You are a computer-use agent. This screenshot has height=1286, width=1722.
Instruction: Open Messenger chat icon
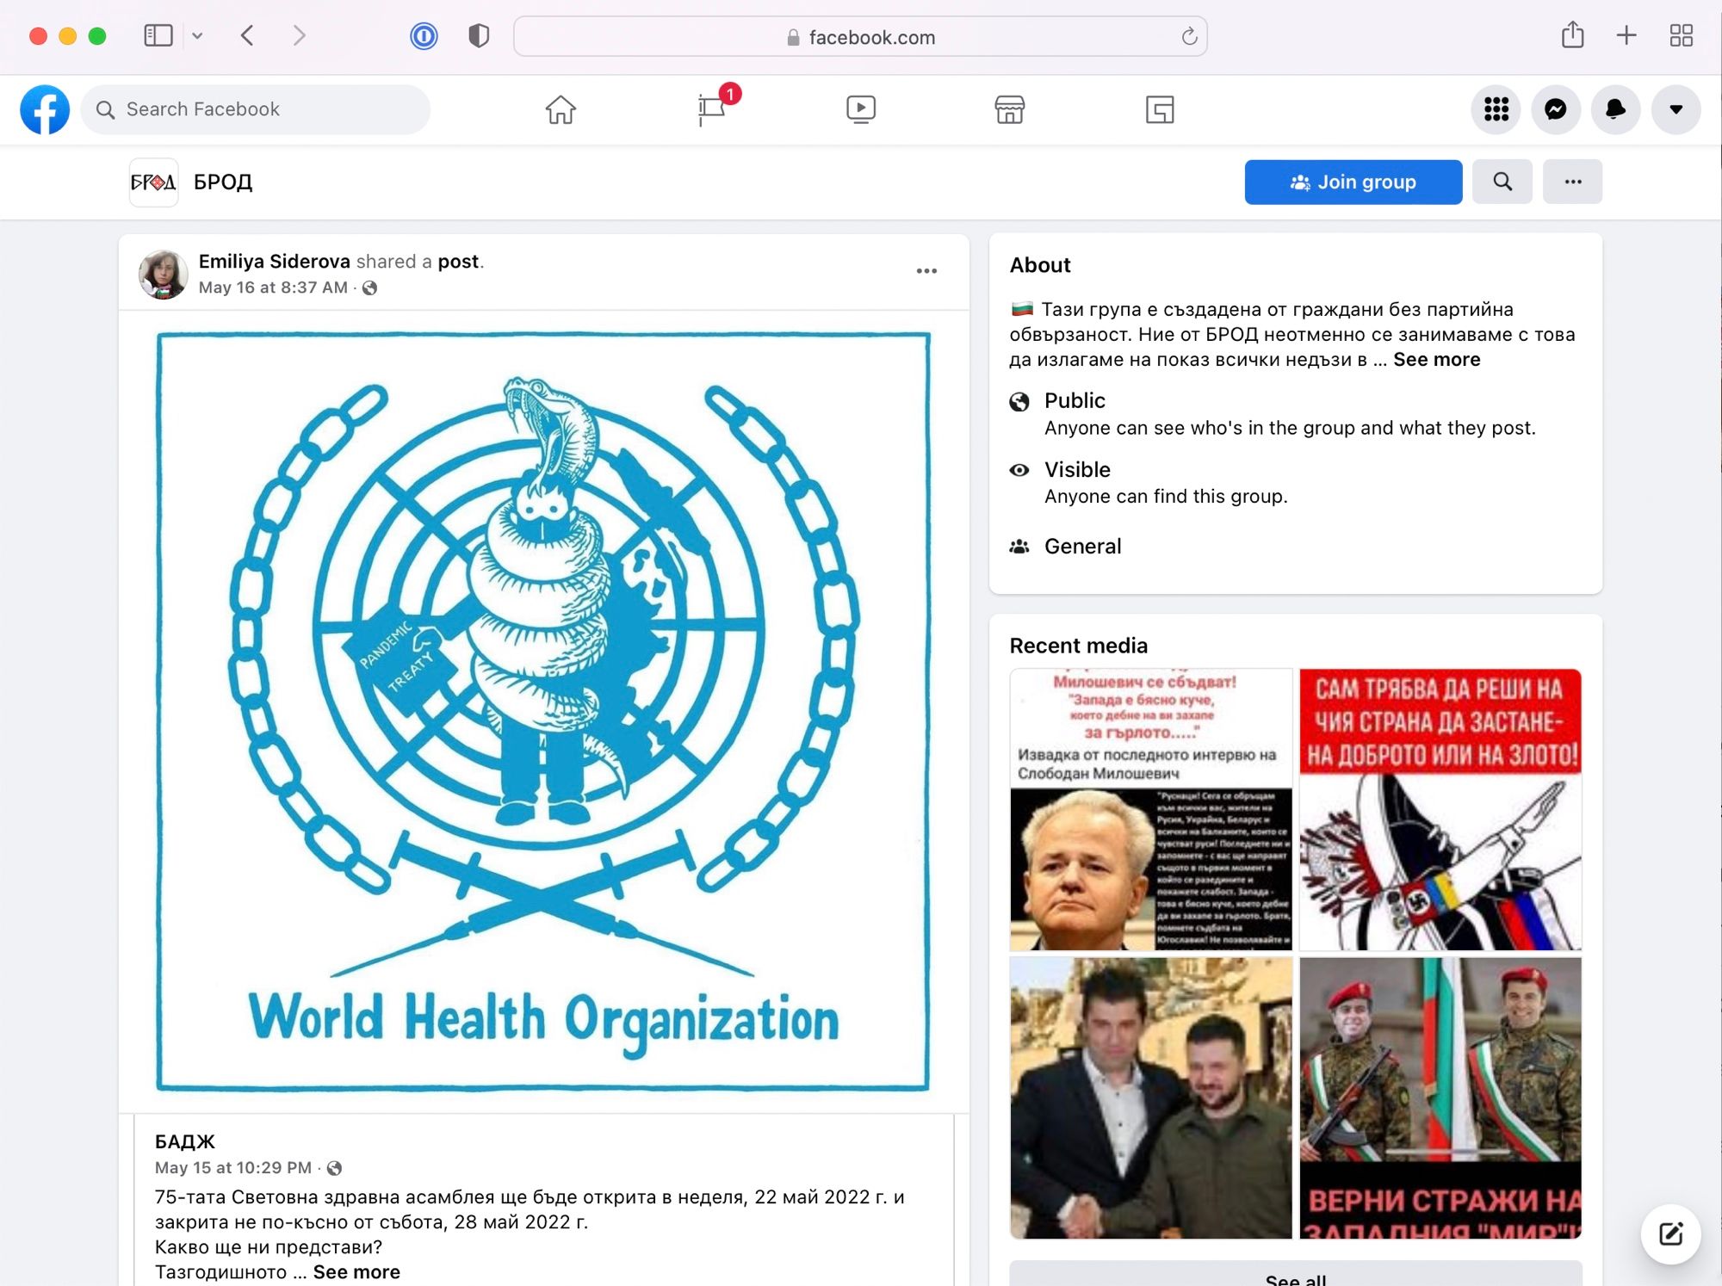1555,109
